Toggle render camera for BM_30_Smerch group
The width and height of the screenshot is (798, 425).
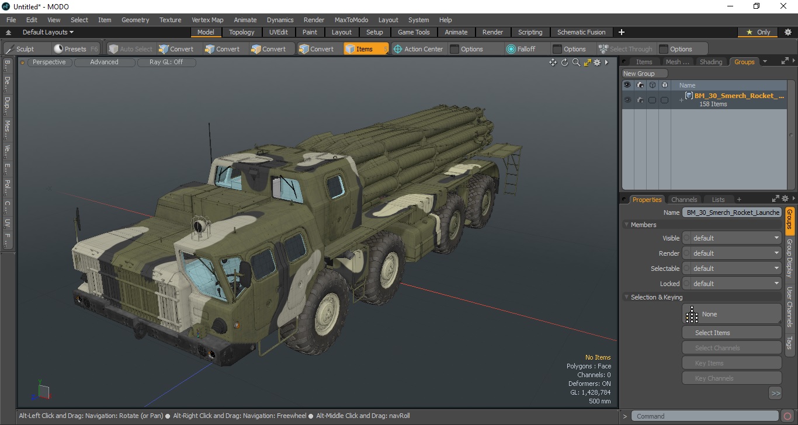[640, 100]
